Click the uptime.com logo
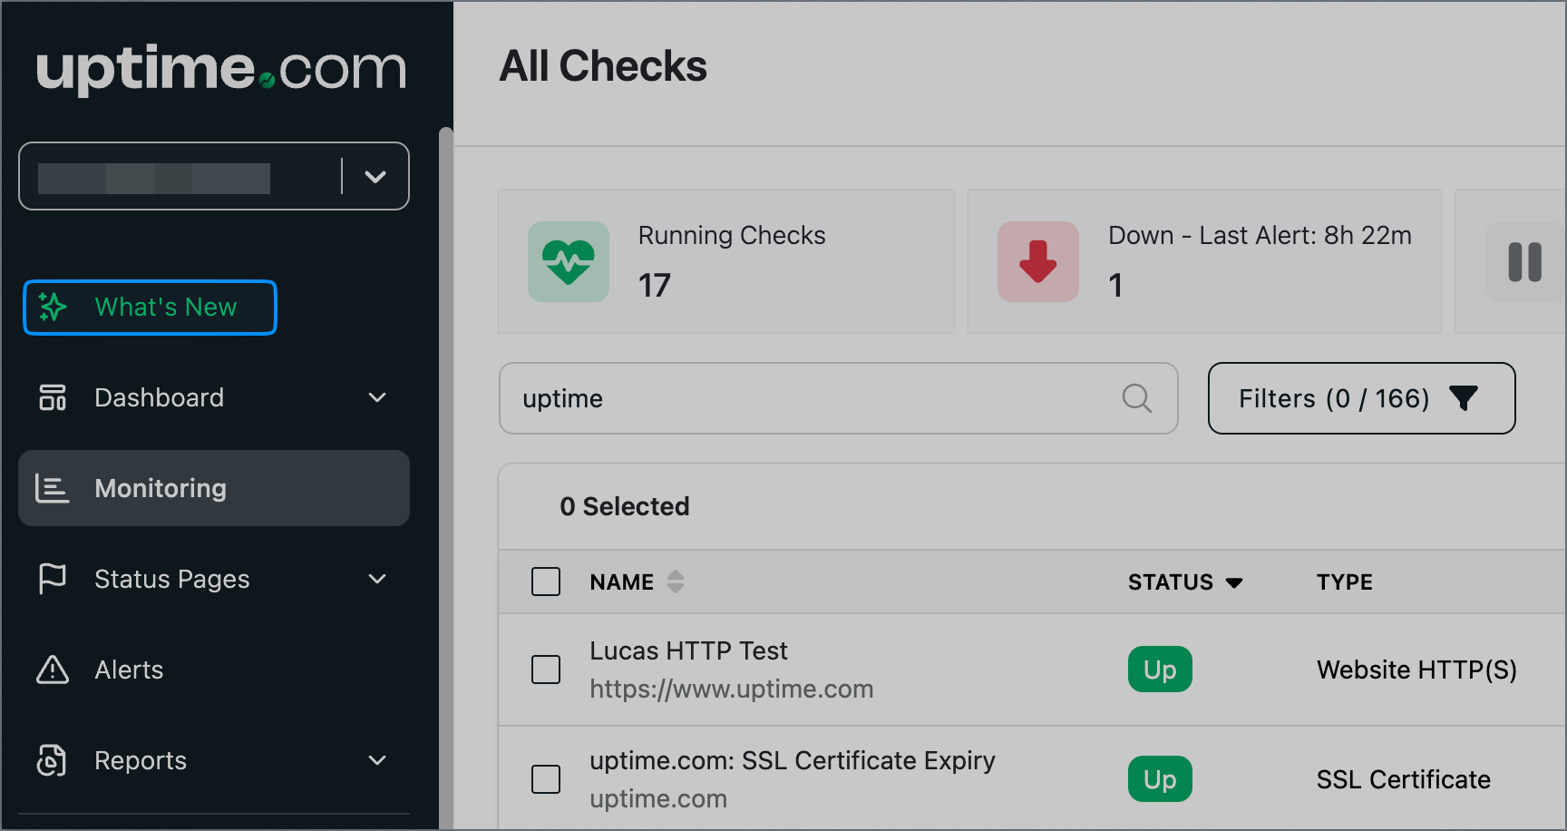Image resolution: width=1567 pixels, height=831 pixels. pyautogui.click(x=221, y=68)
